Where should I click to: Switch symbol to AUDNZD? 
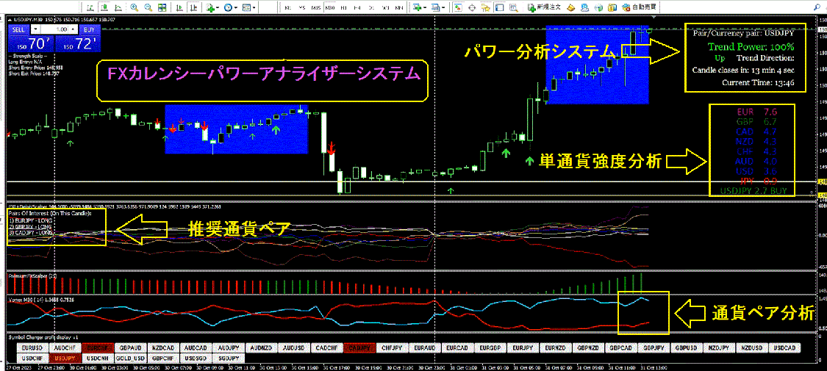(x=260, y=347)
